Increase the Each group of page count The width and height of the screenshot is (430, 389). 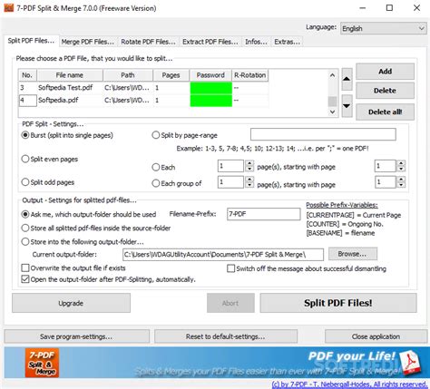[x=249, y=180]
